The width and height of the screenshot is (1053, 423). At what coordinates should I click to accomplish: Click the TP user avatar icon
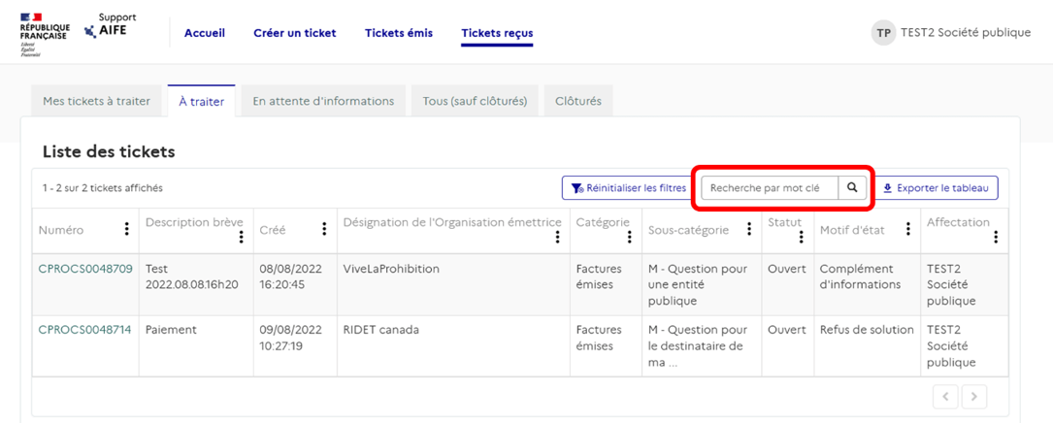tap(883, 32)
